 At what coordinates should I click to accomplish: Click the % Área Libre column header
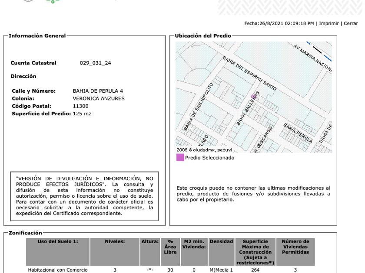[170, 252]
